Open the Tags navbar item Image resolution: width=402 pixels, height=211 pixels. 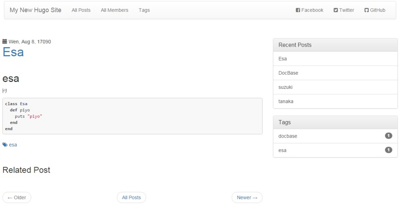[144, 10]
